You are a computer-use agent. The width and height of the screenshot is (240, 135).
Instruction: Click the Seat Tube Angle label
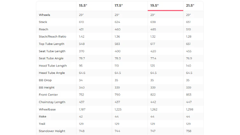click(51, 58)
